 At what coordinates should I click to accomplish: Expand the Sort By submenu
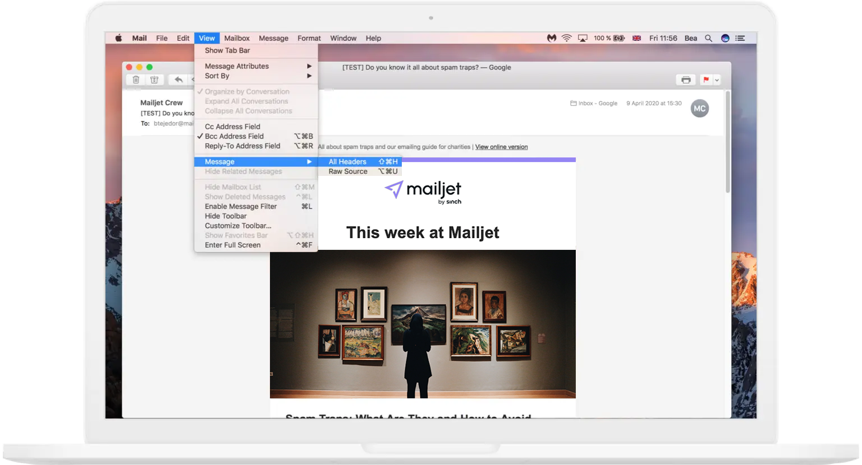click(256, 76)
